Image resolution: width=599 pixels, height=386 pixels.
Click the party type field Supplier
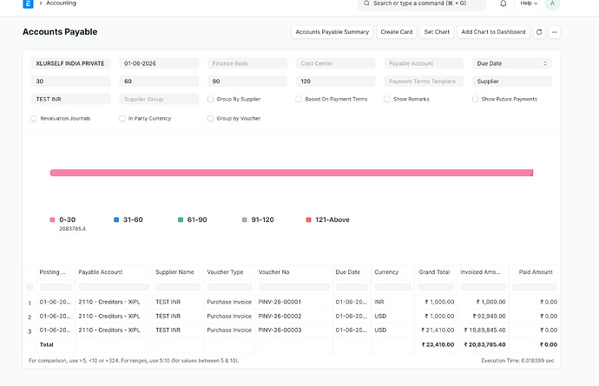(x=512, y=82)
